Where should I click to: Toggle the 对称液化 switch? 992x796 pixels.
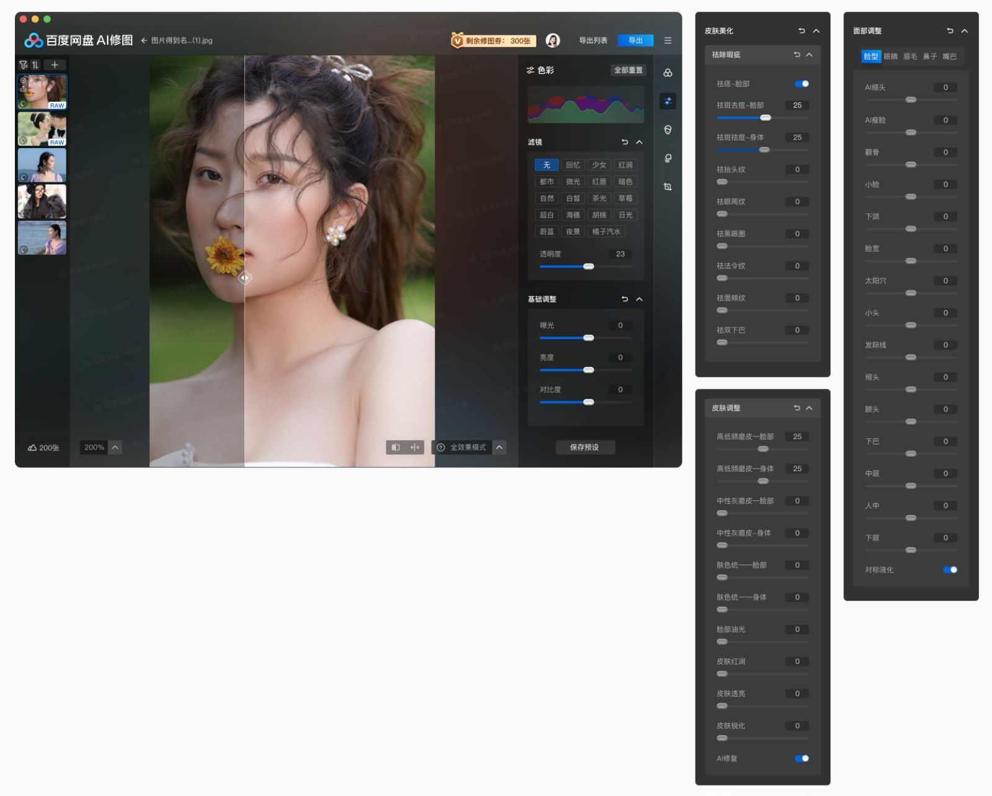[x=950, y=570]
